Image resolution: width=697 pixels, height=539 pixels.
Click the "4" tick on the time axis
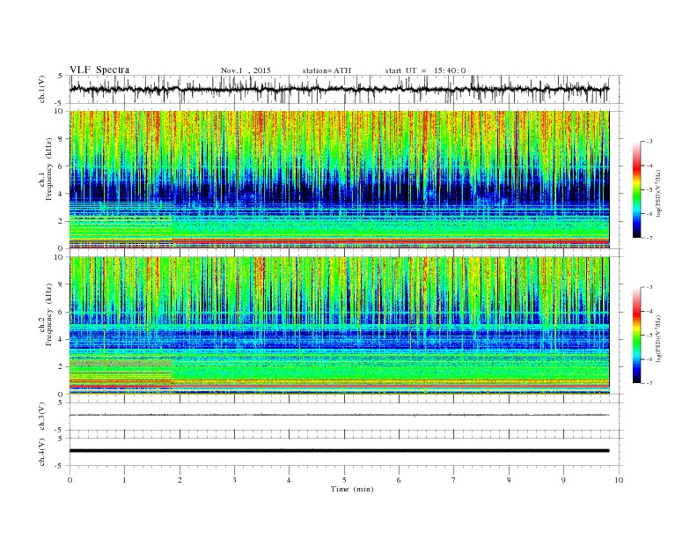click(x=289, y=480)
